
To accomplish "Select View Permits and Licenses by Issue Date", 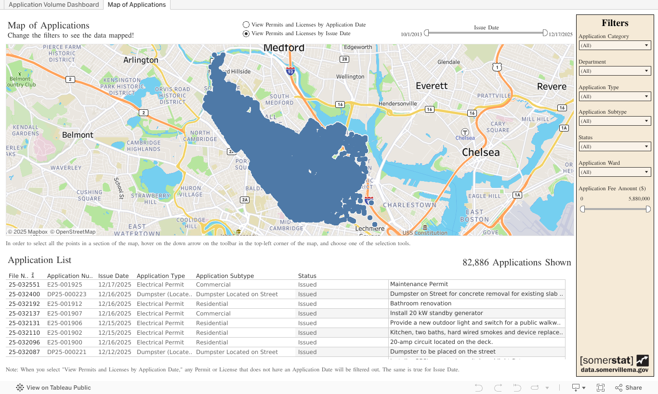I will [246, 34].
